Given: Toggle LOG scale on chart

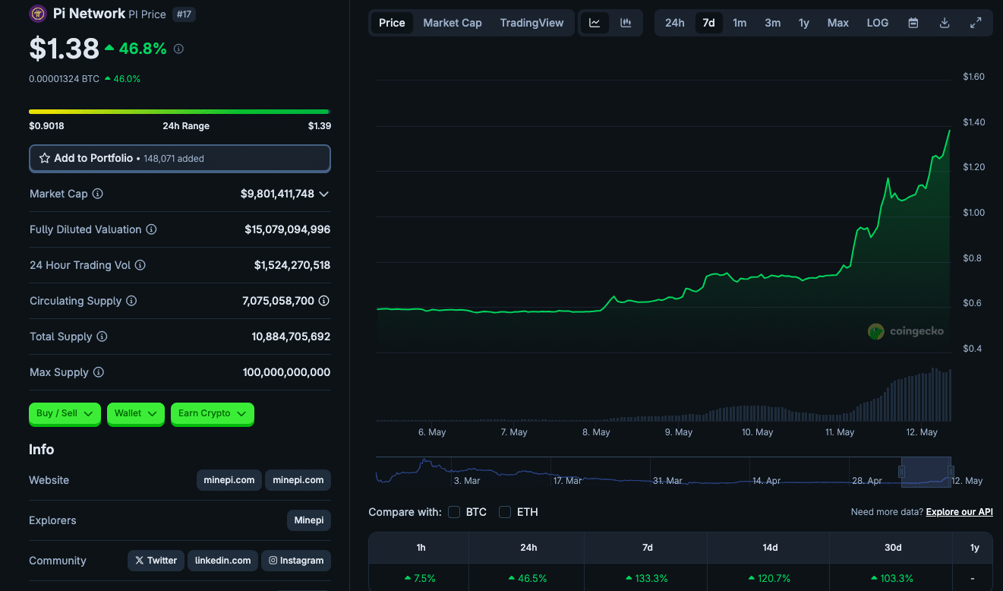Looking at the screenshot, I should (x=877, y=23).
